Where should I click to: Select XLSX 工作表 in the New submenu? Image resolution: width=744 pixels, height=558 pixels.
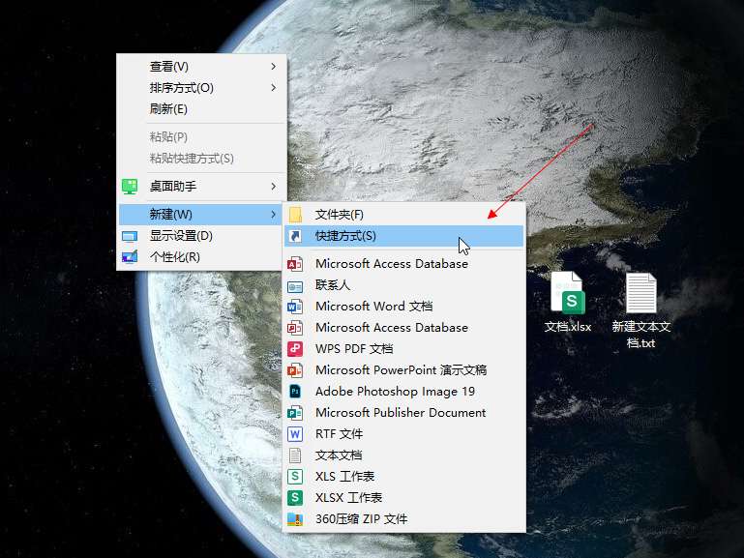(x=348, y=498)
